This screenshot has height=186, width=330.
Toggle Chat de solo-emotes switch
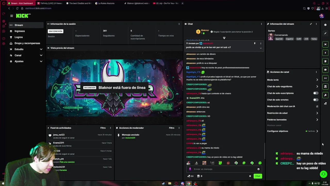coord(316,100)
